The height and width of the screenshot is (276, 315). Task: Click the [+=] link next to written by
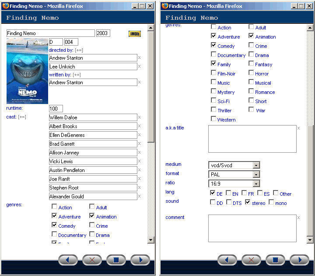77,75
